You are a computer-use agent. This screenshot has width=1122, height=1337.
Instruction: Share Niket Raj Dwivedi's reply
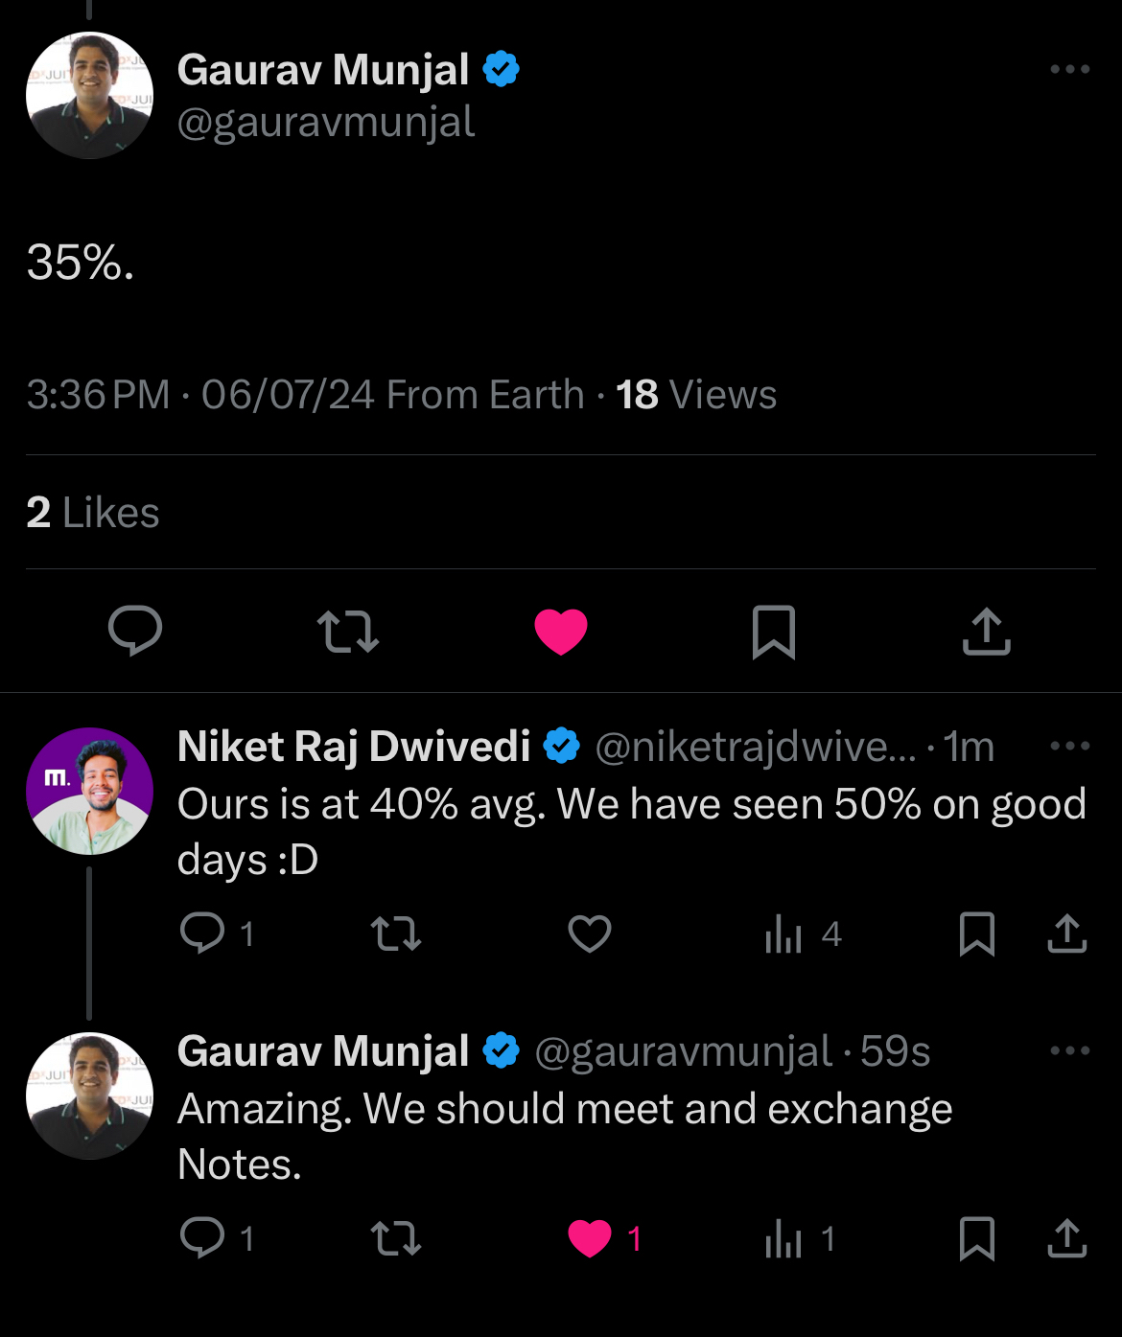click(x=1067, y=934)
